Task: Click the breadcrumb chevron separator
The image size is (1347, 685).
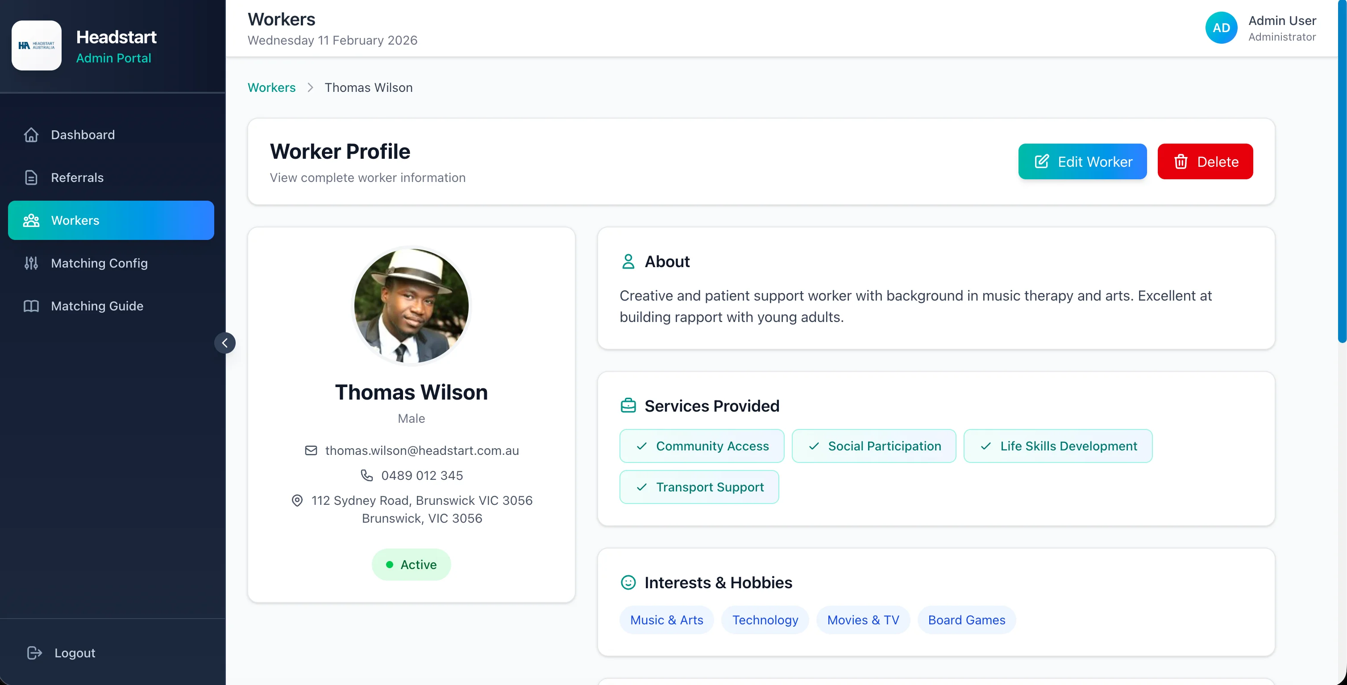Action: click(310, 88)
